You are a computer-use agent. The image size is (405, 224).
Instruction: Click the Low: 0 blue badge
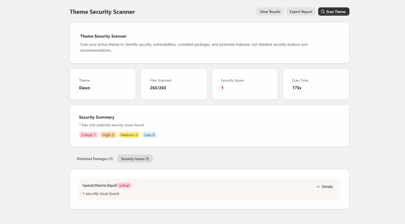tap(149, 135)
